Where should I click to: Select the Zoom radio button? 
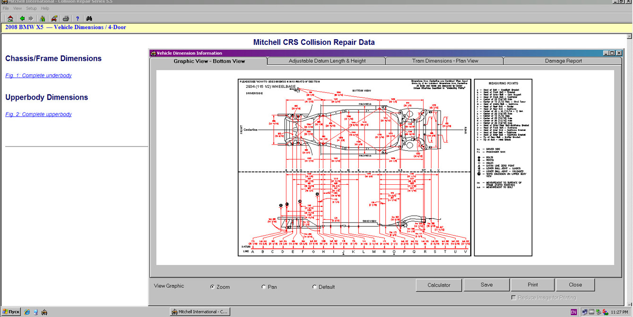[212, 287]
